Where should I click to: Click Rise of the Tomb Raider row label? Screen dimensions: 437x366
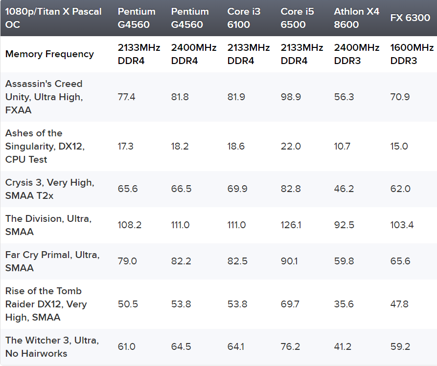tap(46, 304)
